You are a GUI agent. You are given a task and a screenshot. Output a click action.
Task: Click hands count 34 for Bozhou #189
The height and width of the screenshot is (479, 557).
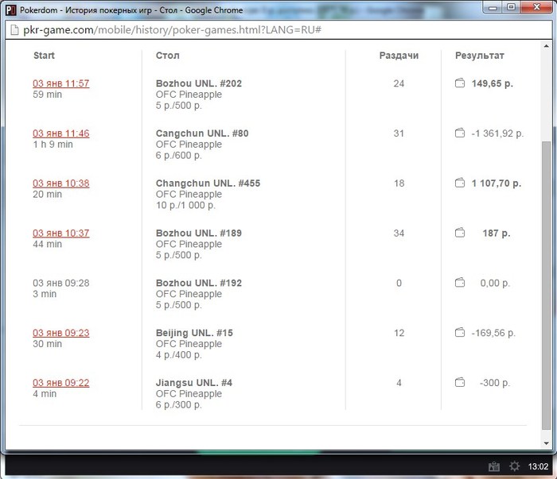(399, 233)
